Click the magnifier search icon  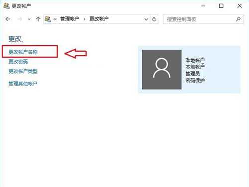coord(238,19)
